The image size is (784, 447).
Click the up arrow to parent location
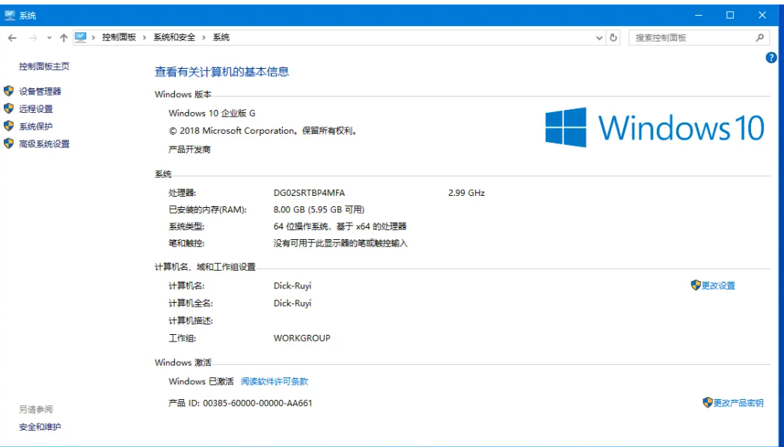64,37
